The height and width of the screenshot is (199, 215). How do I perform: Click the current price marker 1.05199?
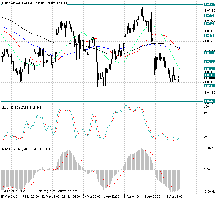209,78
